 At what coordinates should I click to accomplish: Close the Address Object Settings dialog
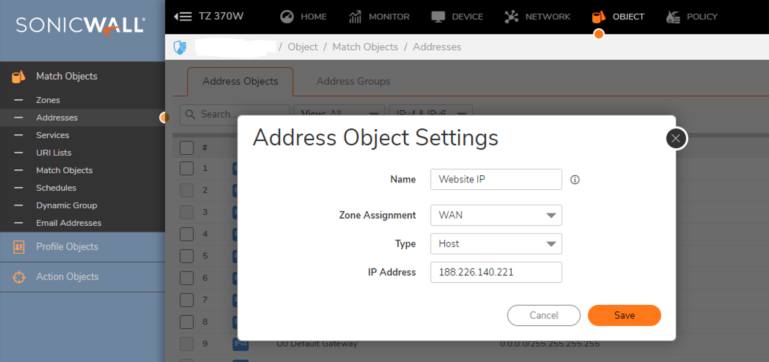676,139
